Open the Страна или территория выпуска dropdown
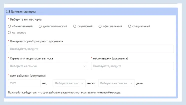The width and height of the screenshot is (186, 105). pos(48,66)
